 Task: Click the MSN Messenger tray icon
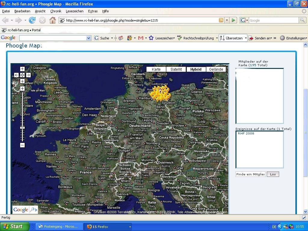[285, 227]
